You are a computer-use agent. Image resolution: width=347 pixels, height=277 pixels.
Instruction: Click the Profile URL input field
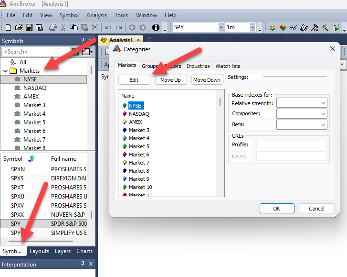[291, 145]
